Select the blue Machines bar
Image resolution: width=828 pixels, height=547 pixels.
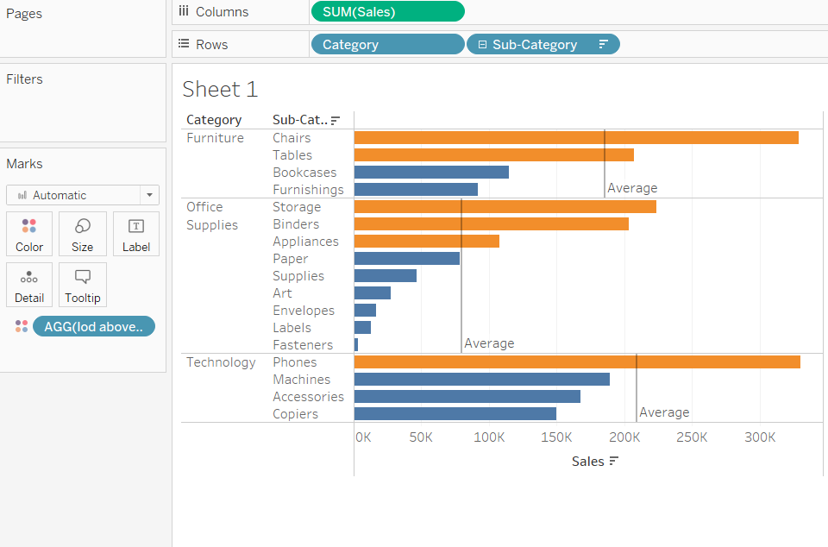tap(481, 380)
